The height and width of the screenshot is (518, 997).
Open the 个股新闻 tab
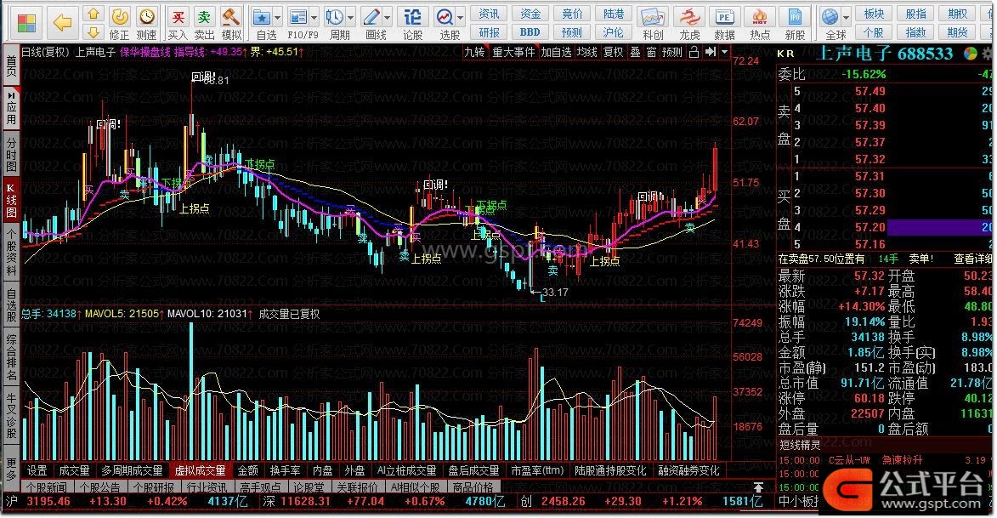(x=46, y=487)
